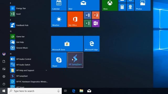Open HP PC Hardware Diagnostics Windows
168x94 pixels.
[x=29, y=82]
